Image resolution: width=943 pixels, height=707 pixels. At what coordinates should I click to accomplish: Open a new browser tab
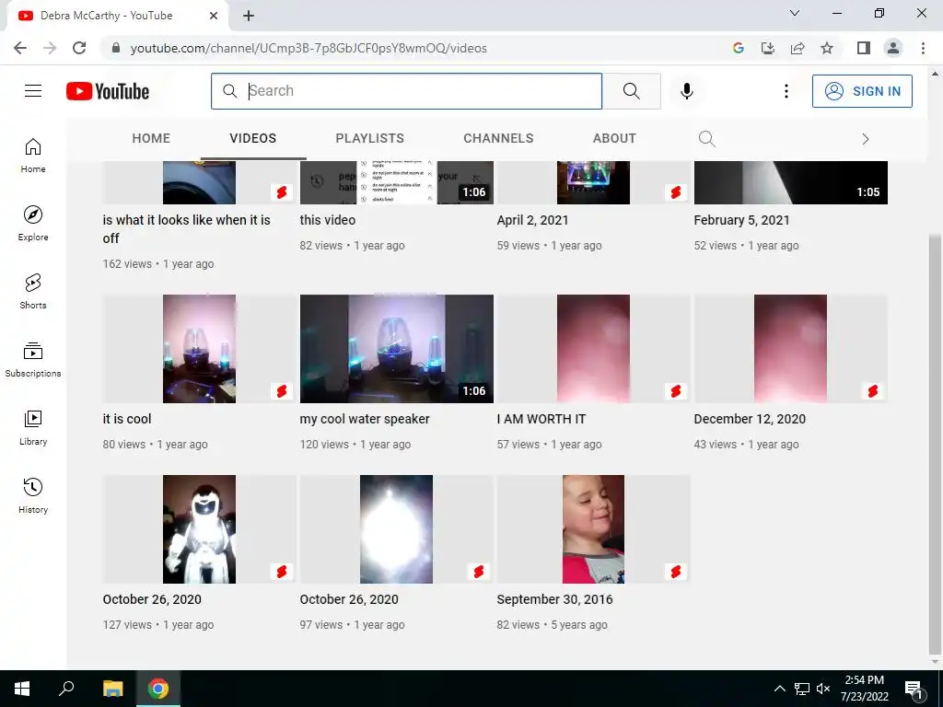pos(249,16)
